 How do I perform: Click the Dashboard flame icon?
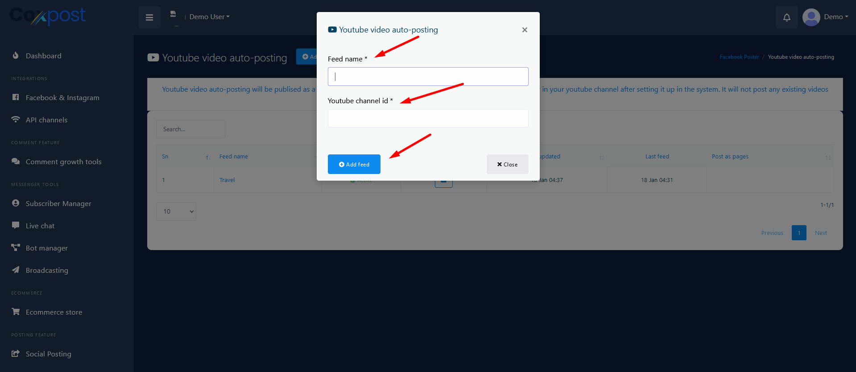[16, 56]
